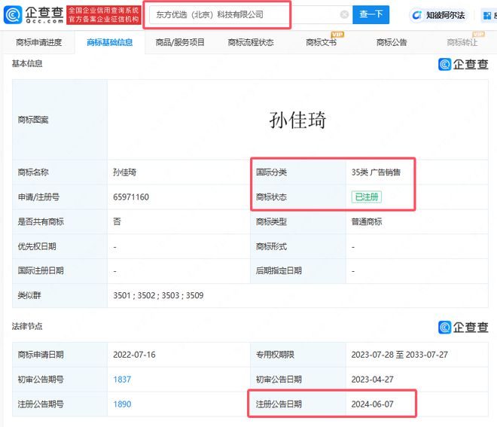Click the Qichacha logo in header
The width and height of the screenshot is (497, 427).
click(x=33, y=14)
